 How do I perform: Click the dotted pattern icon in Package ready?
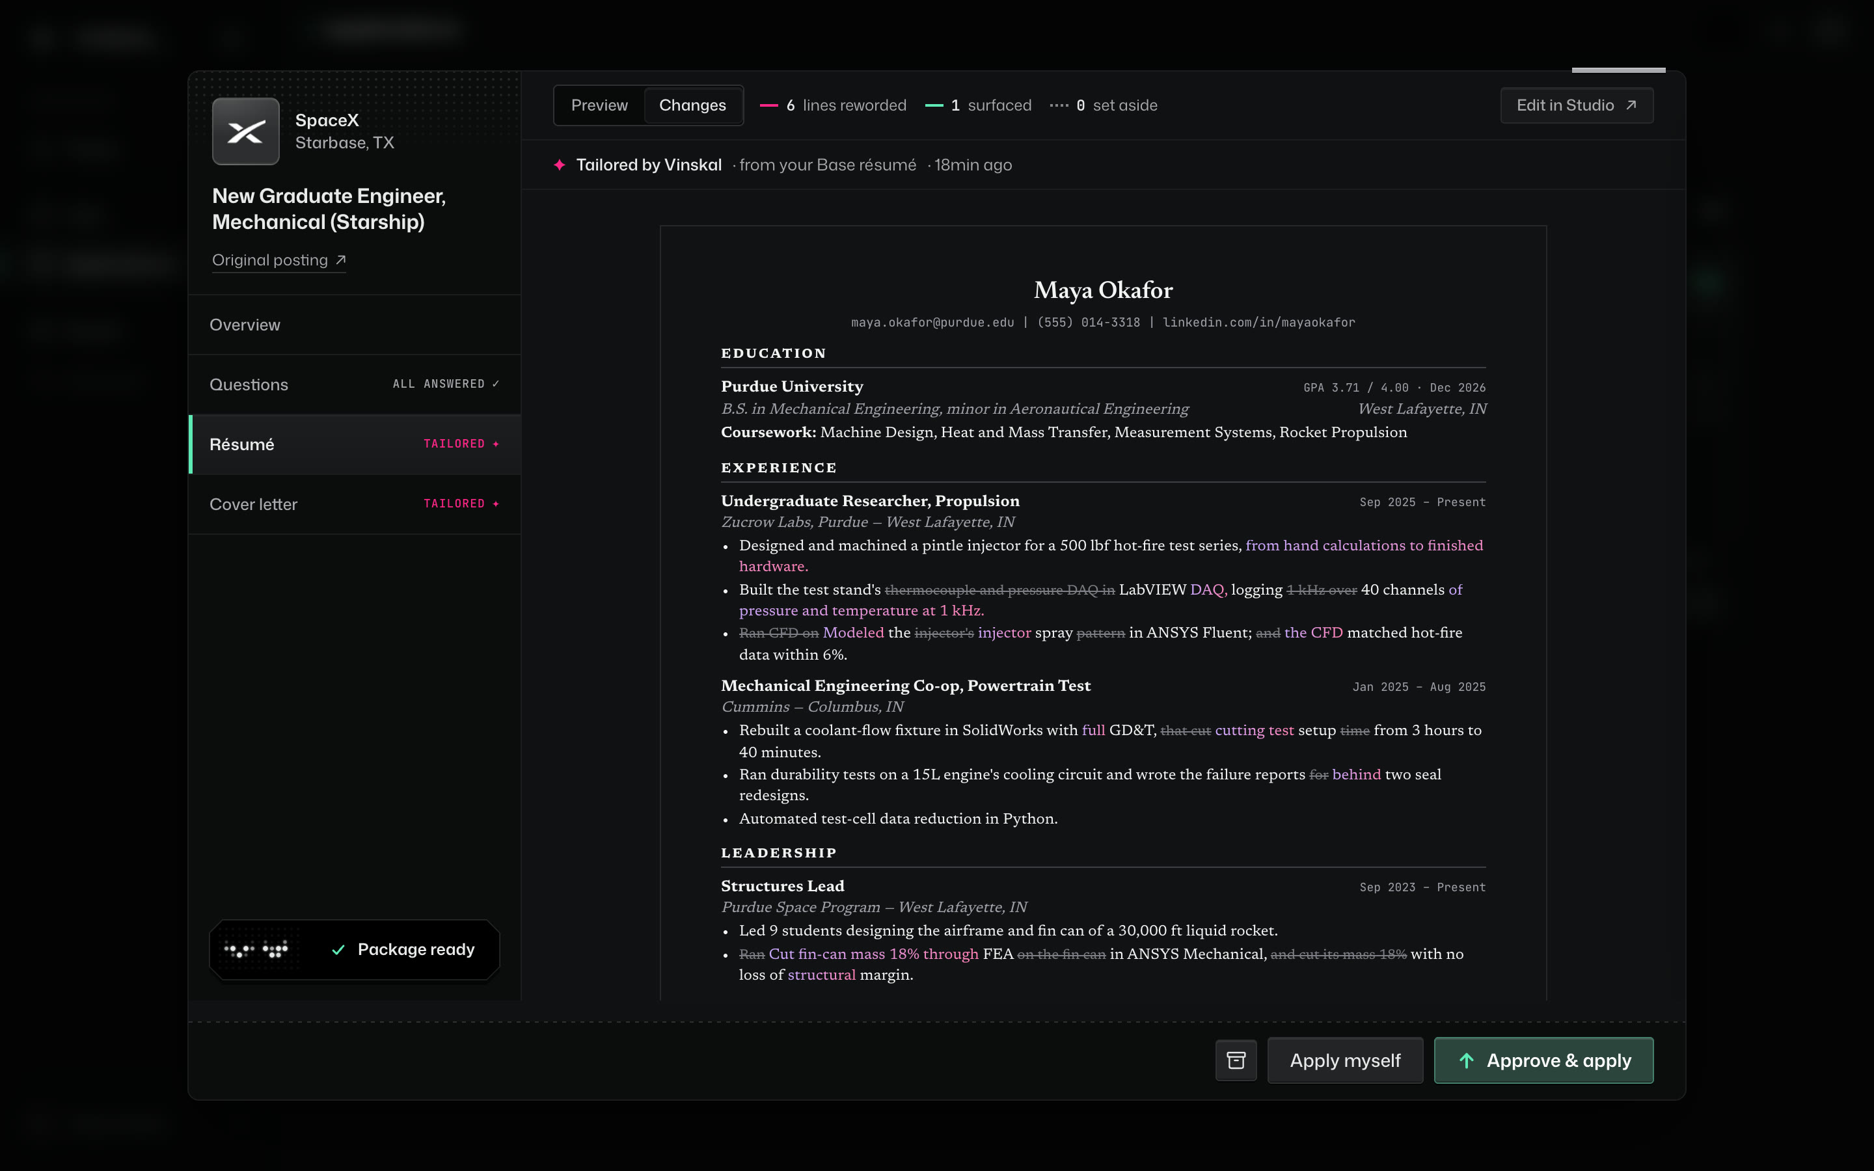256,950
